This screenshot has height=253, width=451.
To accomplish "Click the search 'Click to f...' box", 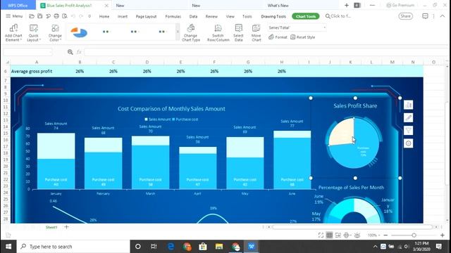I will (338, 16).
